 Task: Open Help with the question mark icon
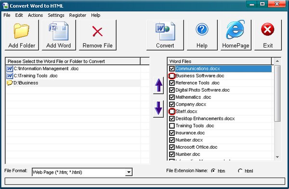pos(202,29)
